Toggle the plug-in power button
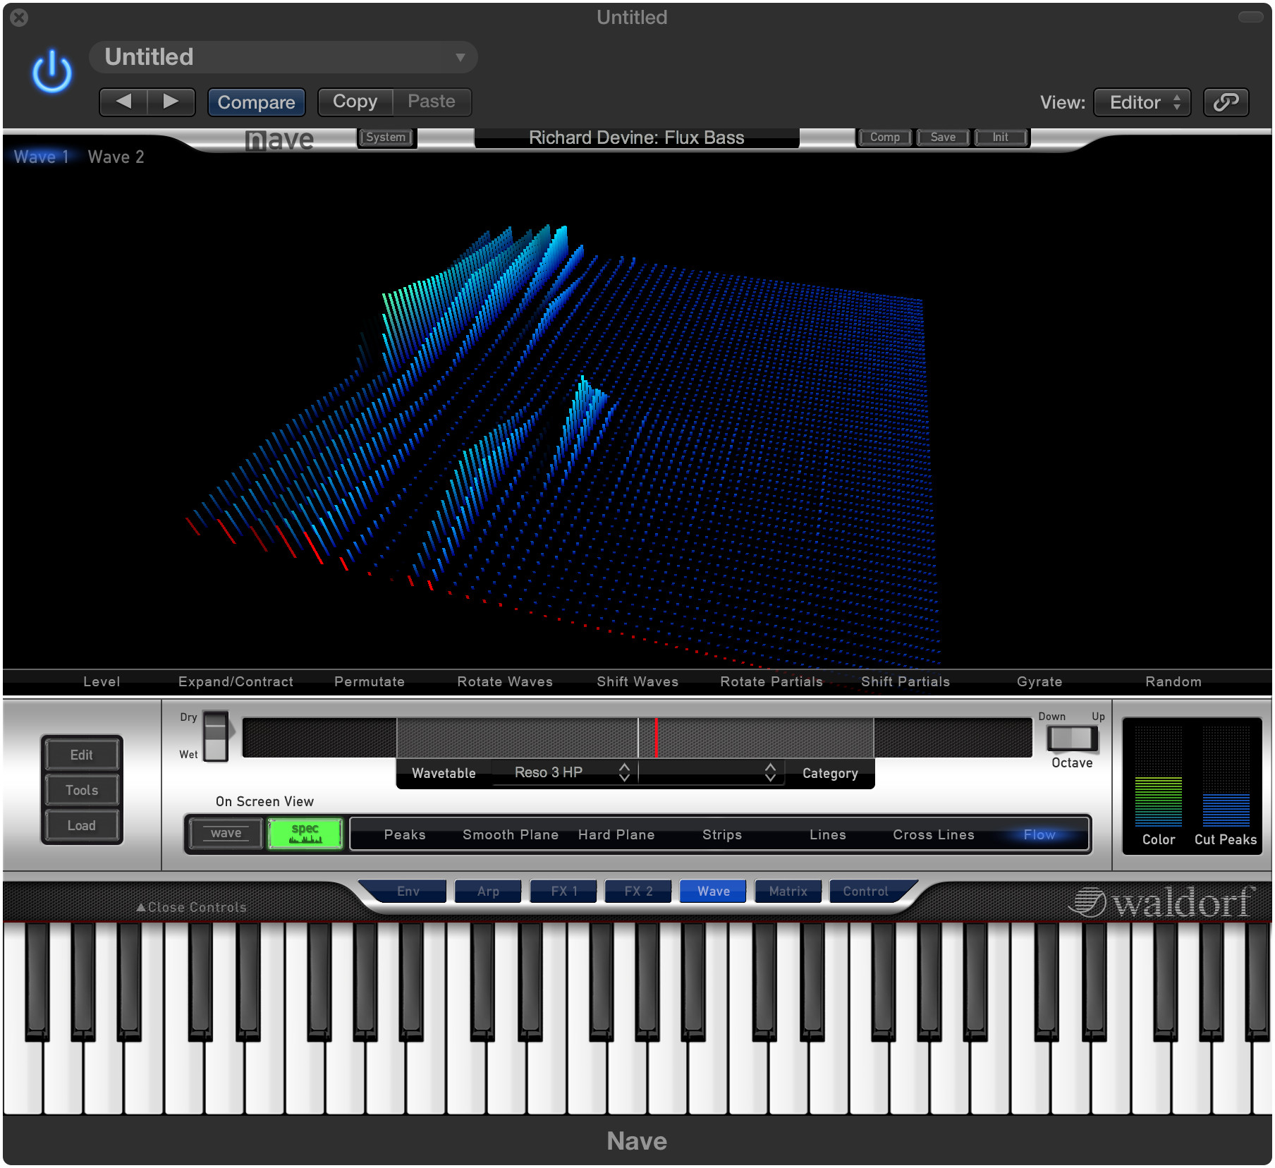This screenshot has height=1168, width=1275. (x=51, y=71)
